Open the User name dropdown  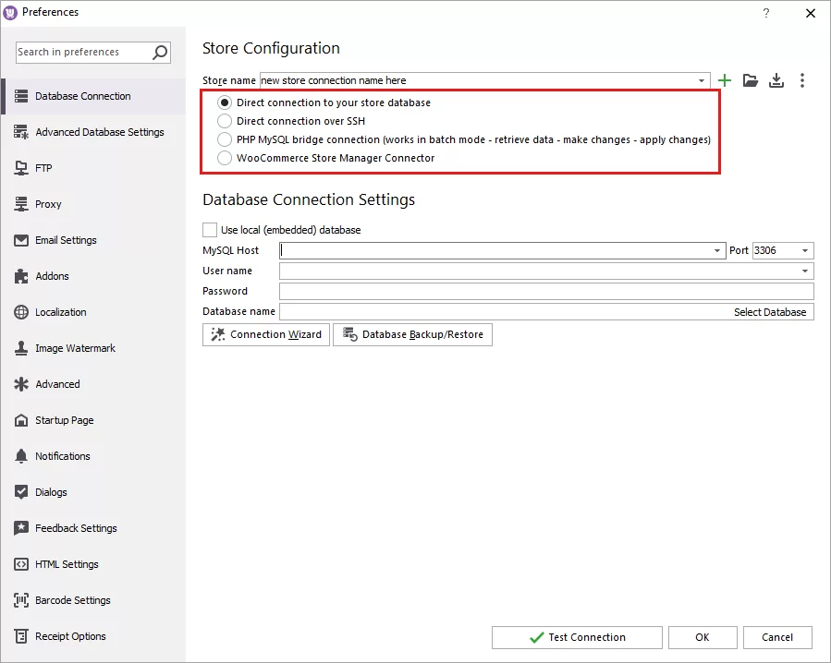coord(808,271)
